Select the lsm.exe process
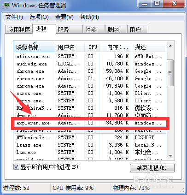The height and width of the screenshot is (195, 187). (x=90, y=152)
